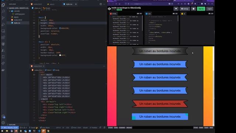Click the html breadcrumb in index.html editor
Image resolution: width=236 pixels, height=133 pixels.
click(x=48, y=70)
